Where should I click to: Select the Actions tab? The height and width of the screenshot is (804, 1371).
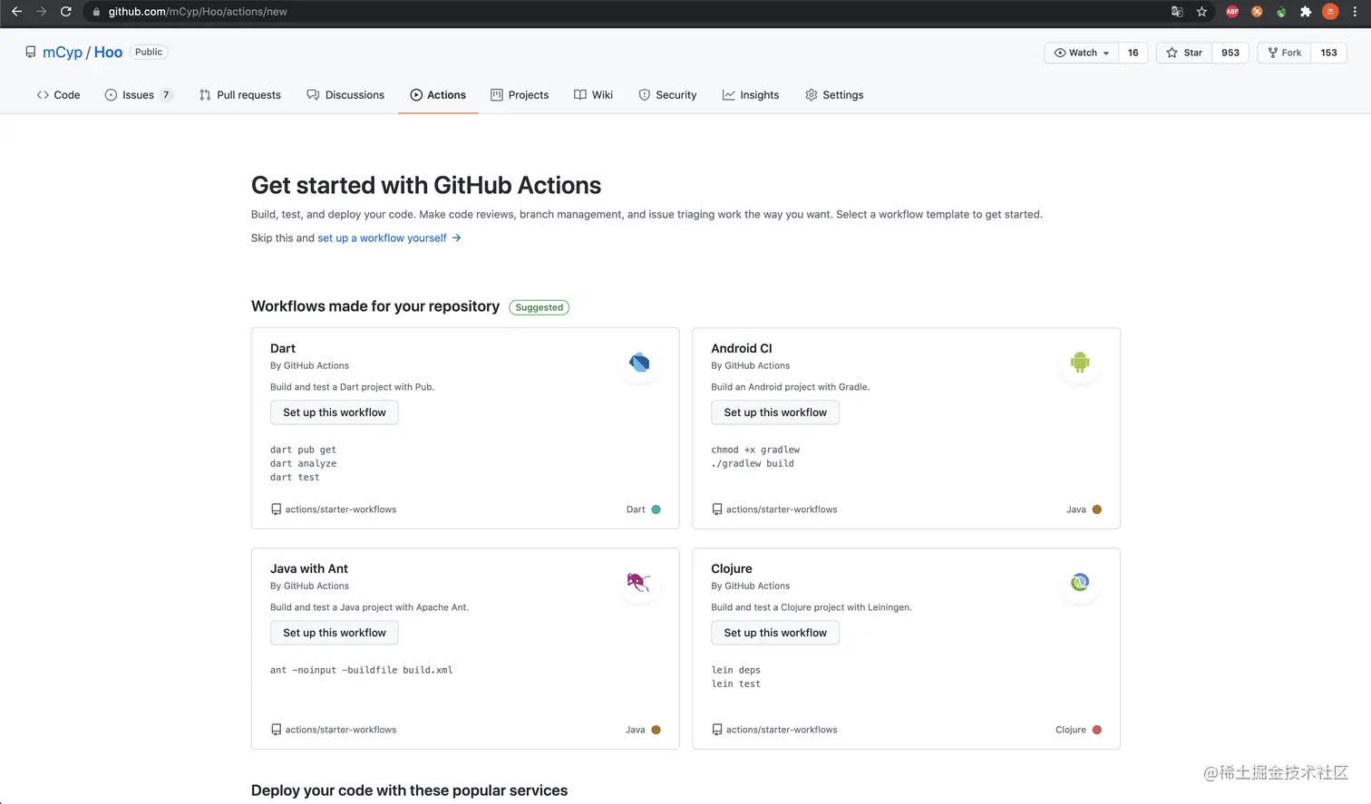click(x=438, y=95)
